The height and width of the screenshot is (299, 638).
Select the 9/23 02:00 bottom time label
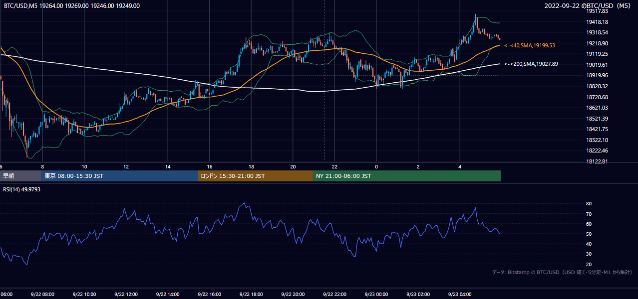point(418,295)
